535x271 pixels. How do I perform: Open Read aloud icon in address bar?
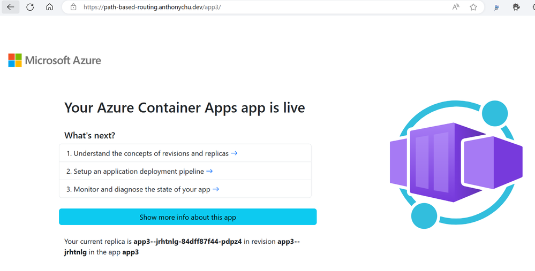click(x=456, y=7)
